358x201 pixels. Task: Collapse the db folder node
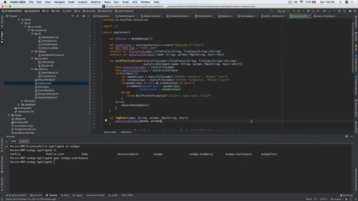click(32, 33)
